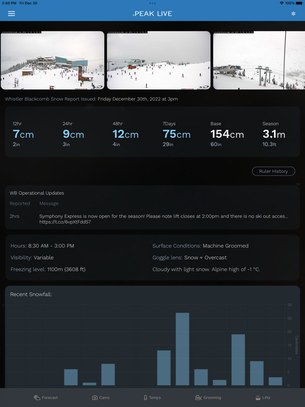The image size is (305, 407).
Task: Open the ski slope webcam thumbnail
Action: pos(158,60)
